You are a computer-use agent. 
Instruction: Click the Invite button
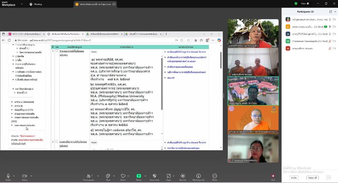click(294, 178)
